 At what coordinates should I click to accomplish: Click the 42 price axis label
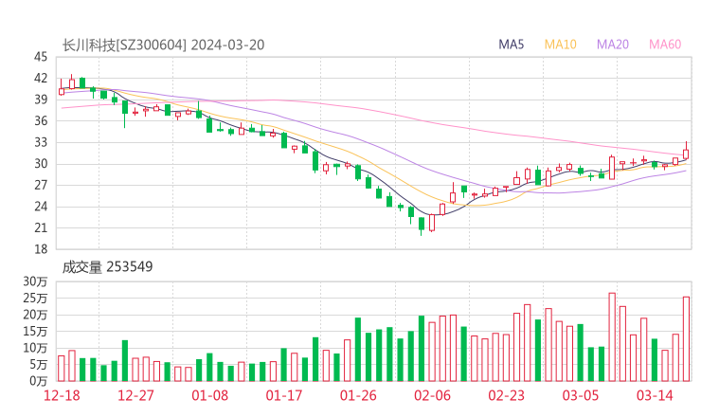(x=41, y=79)
